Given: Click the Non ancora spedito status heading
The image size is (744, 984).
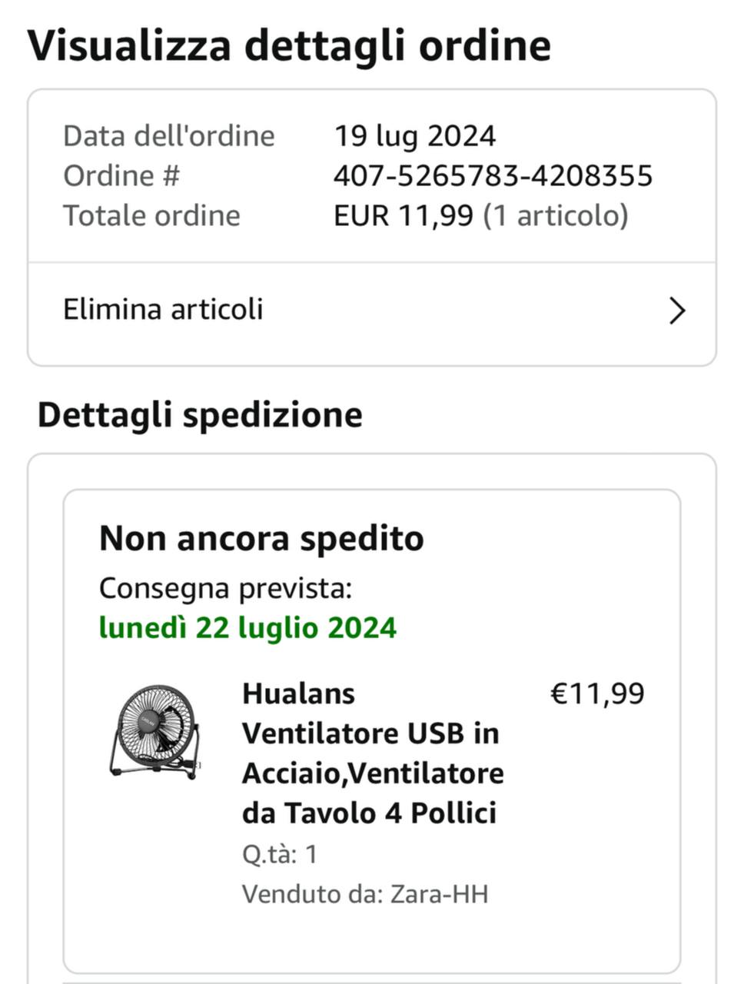Looking at the screenshot, I should pos(261,539).
